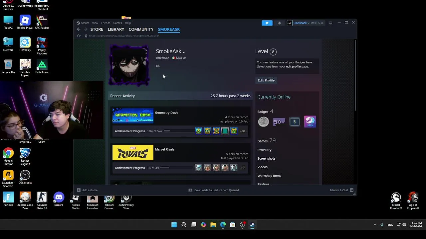This screenshot has height=239, width=426.
Task: Open Discord desktop shortcut
Action: pos(59,199)
